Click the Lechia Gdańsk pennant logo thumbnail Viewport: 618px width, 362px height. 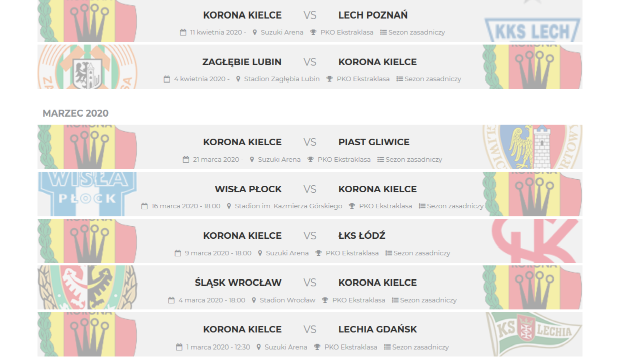click(532, 334)
